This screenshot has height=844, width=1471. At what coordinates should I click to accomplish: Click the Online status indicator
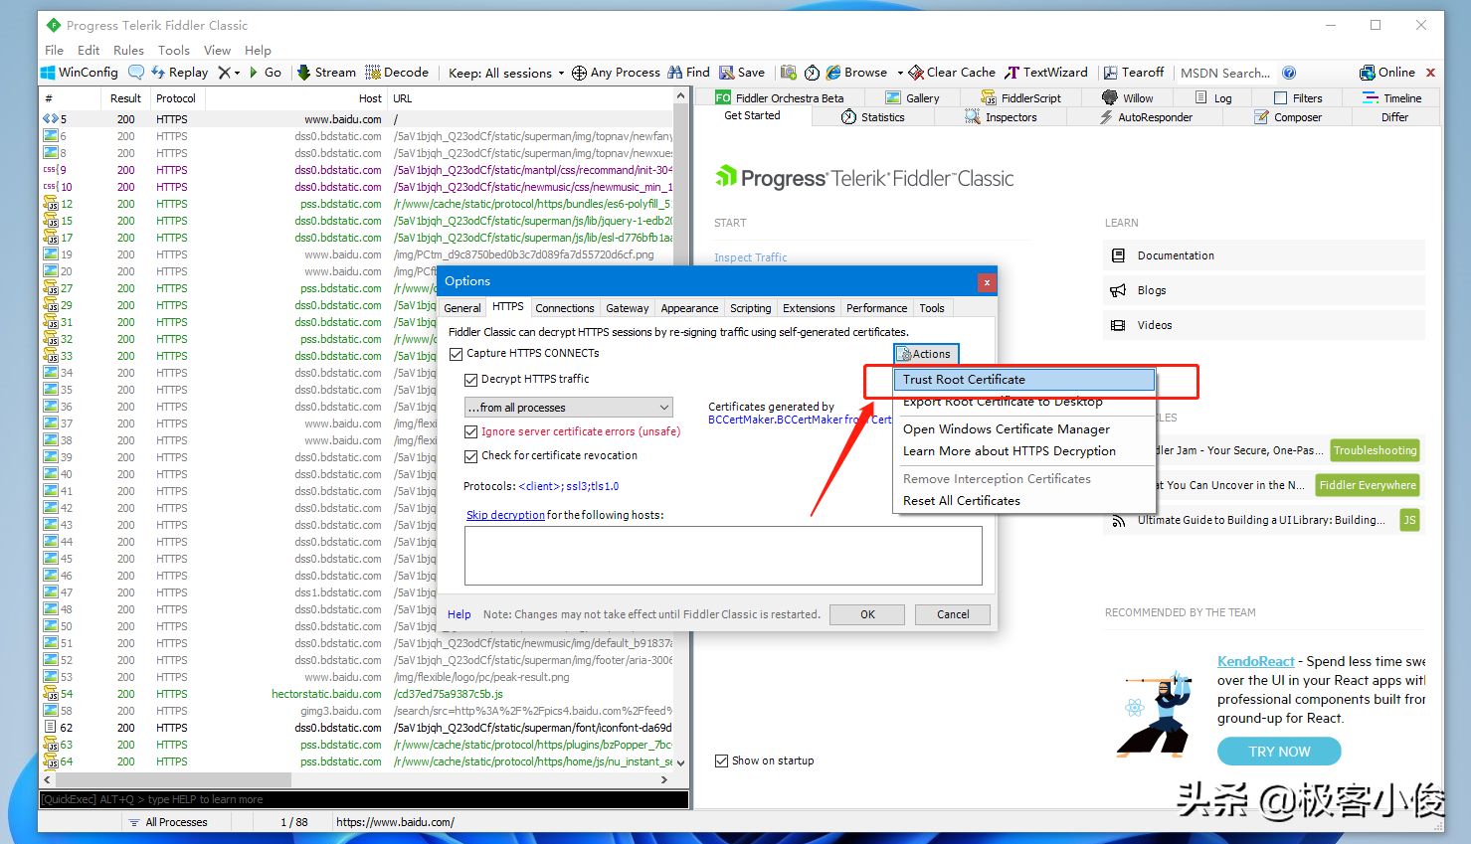coord(1387,73)
